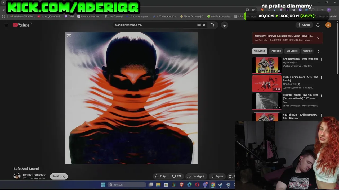Viewport: 339px width, 190px height.
Task: Open options for Rihanna Where Have You Been
Action: pos(322,95)
